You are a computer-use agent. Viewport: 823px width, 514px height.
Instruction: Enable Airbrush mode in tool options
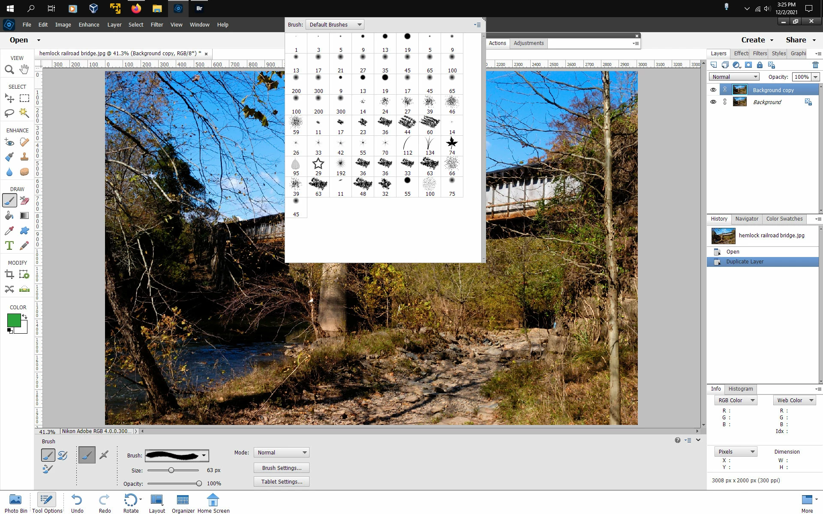pyautogui.click(x=104, y=455)
